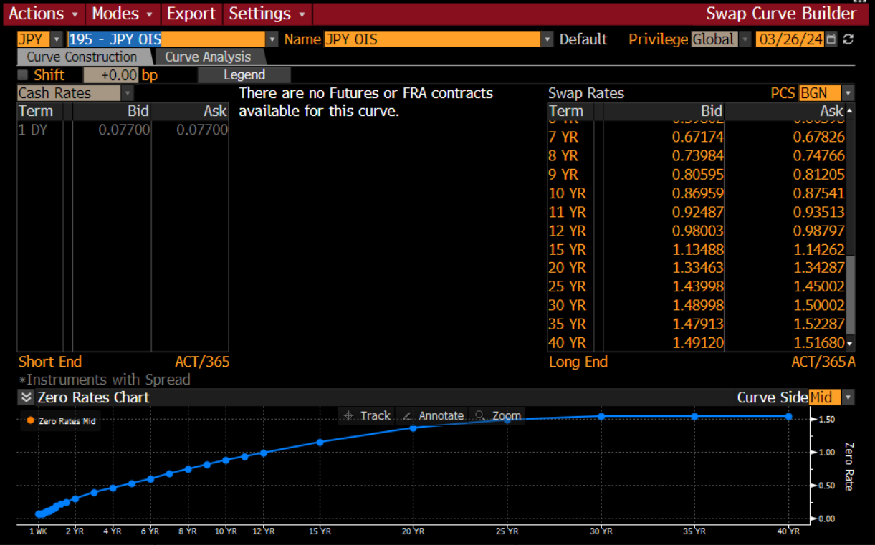Open the JPY currency dropdown

tap(57, 39)
